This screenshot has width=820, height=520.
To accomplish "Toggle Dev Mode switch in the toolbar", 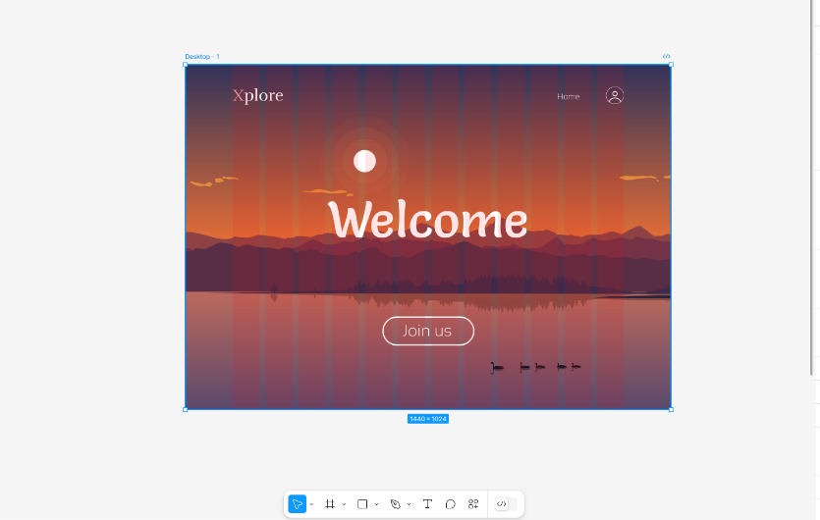I will (x=506, y=504).
